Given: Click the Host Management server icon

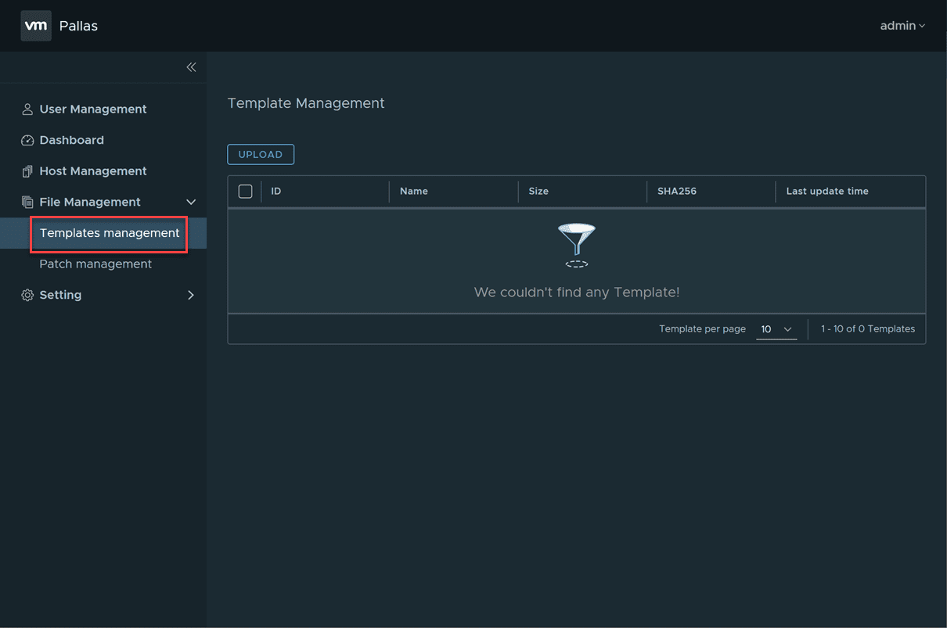Looking at the screenshot, I should tap(27, 171).
